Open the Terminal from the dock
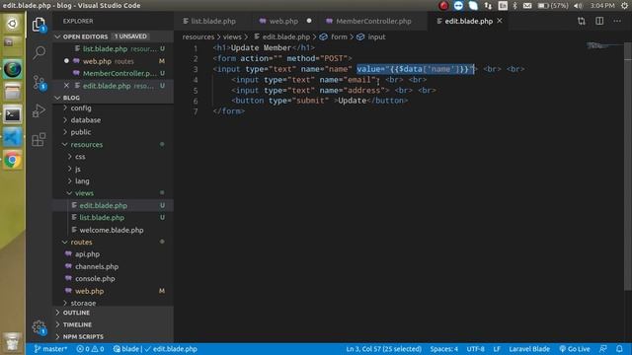Viewport: 632px width, 355px height. click(x=13, y=115)
